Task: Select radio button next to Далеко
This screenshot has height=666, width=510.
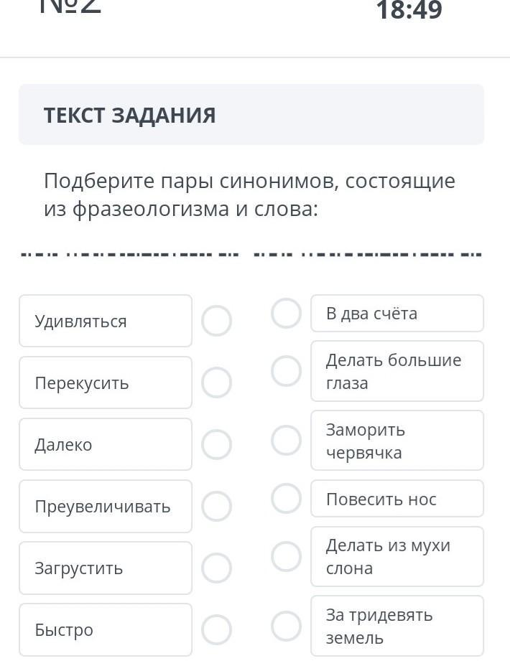Action: pyautogui.click(x=216, y=444)
